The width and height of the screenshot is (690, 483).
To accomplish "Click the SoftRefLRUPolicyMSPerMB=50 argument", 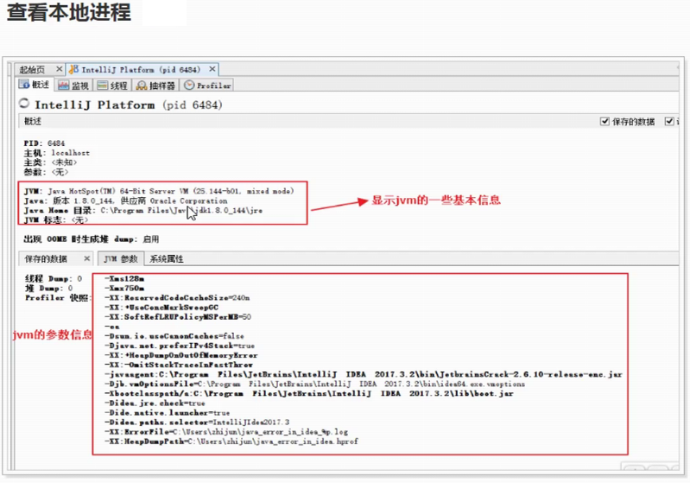I will click(x=178, y=317).
